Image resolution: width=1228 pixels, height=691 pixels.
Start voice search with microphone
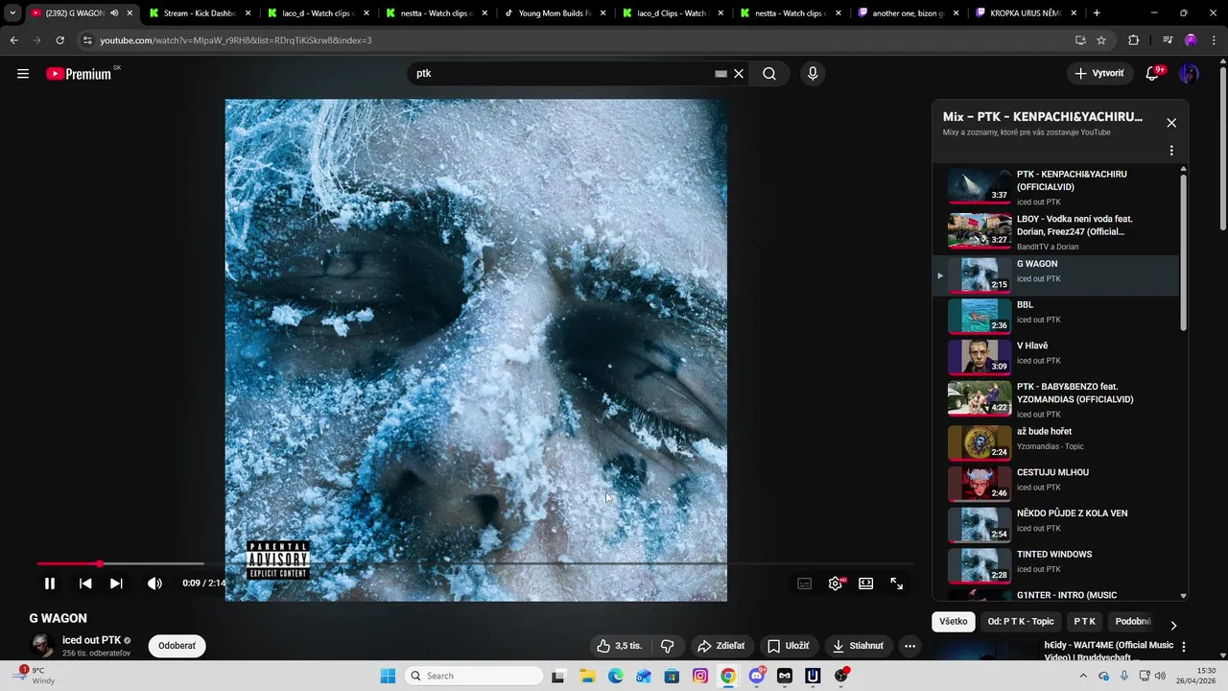tap(813, 74)
